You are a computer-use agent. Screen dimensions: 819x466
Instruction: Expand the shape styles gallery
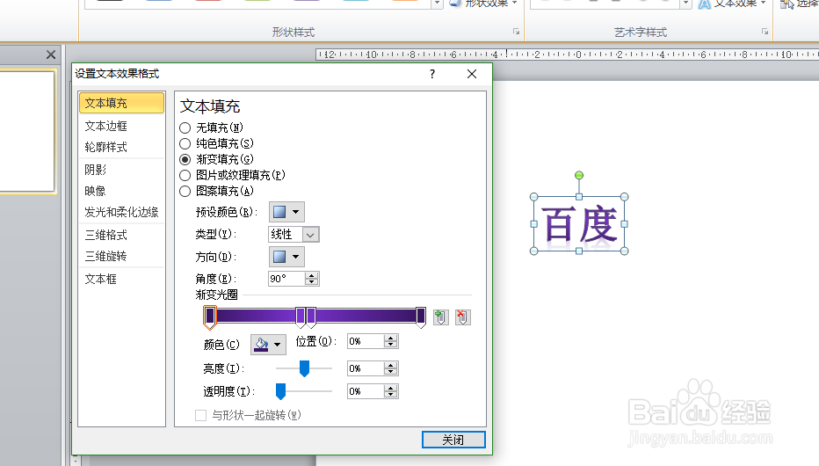pos(438,4)
